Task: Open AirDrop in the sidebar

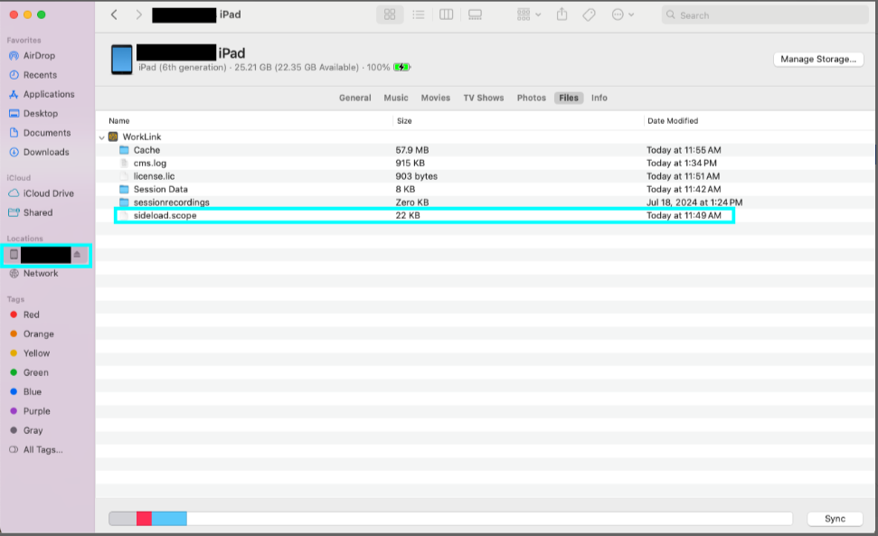Action: (x=39, y=56)
